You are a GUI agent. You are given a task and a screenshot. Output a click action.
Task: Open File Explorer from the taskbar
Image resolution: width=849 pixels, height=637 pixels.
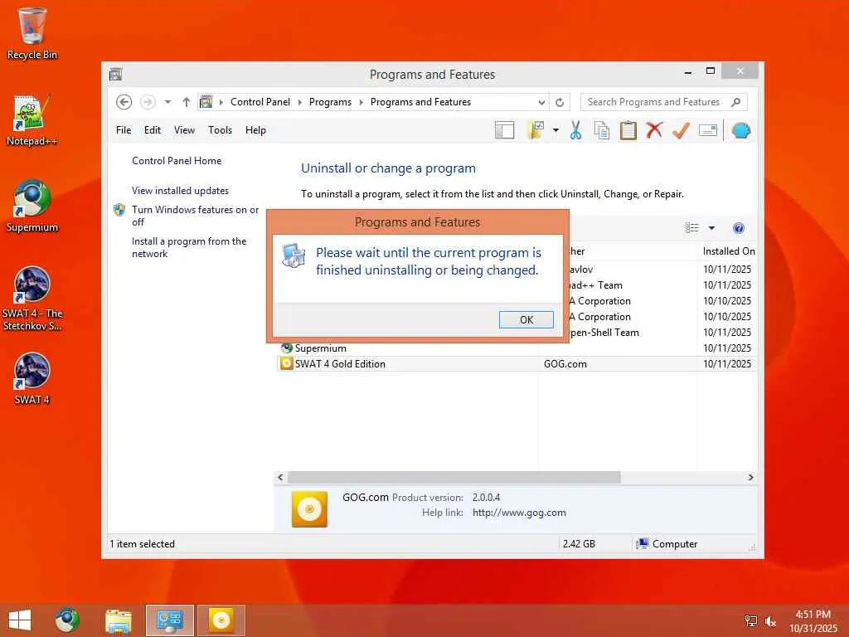click(x=118, y=620)
